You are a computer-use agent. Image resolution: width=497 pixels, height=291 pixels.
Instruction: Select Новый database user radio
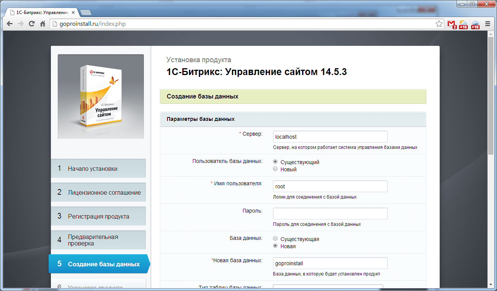click(x=276, y=169)
